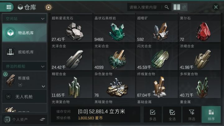The width and height of the screenshot is (224, 126).
Task: Open the hamburger menu button
Action: tap(9, 7)
